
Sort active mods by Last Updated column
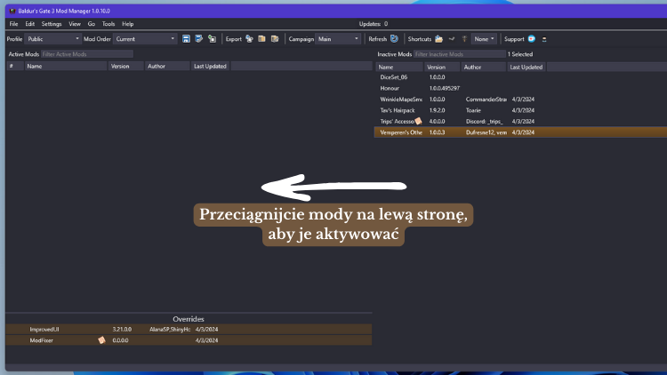pyautogui.click(x=210, y=66)
